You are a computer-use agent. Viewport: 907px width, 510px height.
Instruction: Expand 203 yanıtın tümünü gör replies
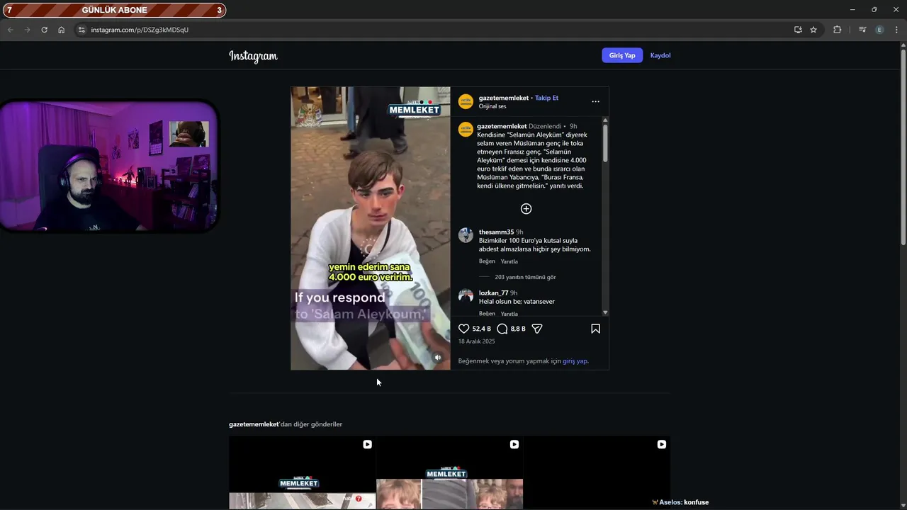tap(525, 277)
